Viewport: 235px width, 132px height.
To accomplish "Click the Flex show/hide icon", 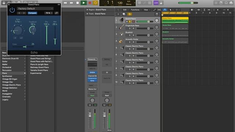I will coord(159,10).
